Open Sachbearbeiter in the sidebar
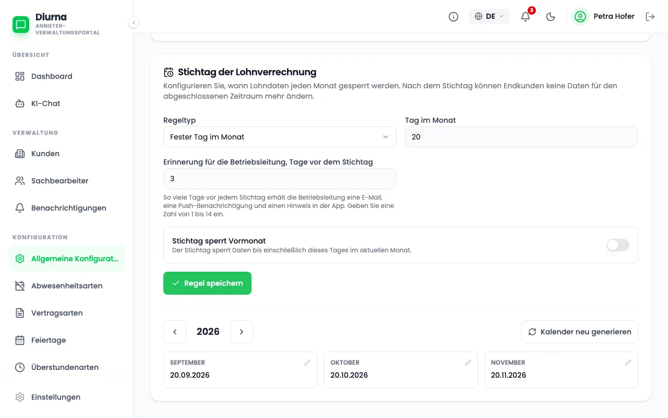This screenshot has height=418, width=668. point(67,181)
